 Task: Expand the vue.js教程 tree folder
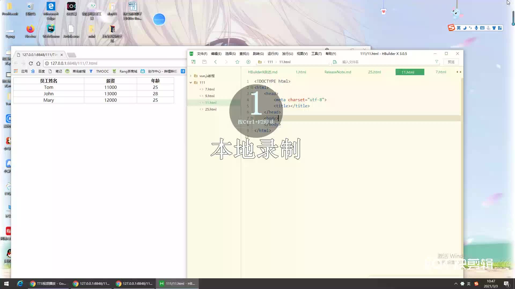point(190,75)
